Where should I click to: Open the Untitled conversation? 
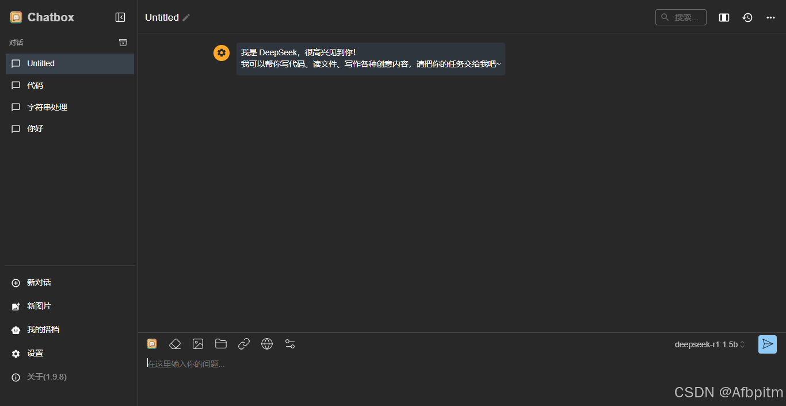click(70, 63)
